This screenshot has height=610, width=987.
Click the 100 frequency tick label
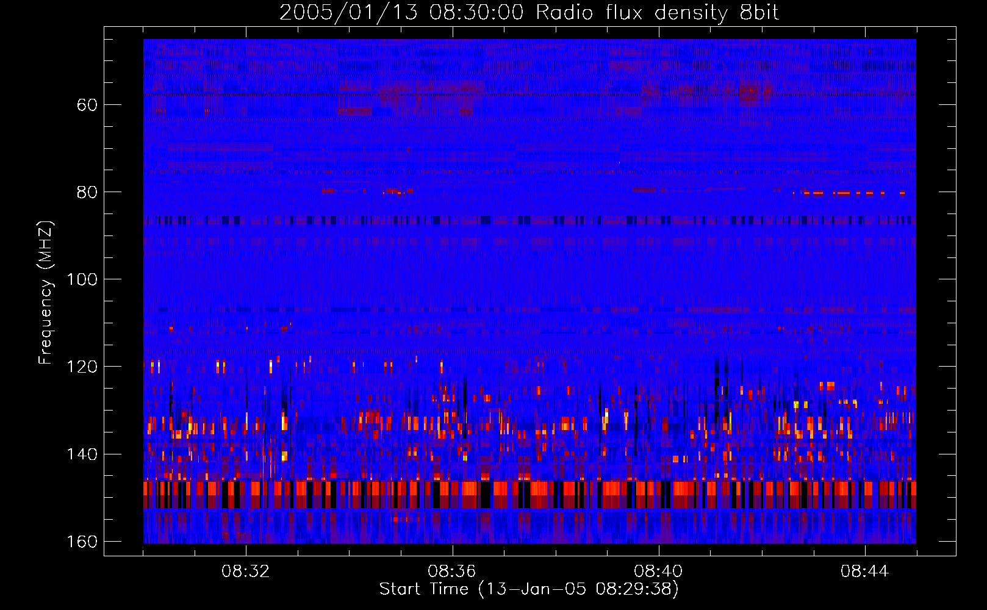81,279
